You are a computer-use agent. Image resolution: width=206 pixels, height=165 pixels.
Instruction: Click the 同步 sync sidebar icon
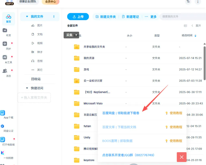pos(5,44)
